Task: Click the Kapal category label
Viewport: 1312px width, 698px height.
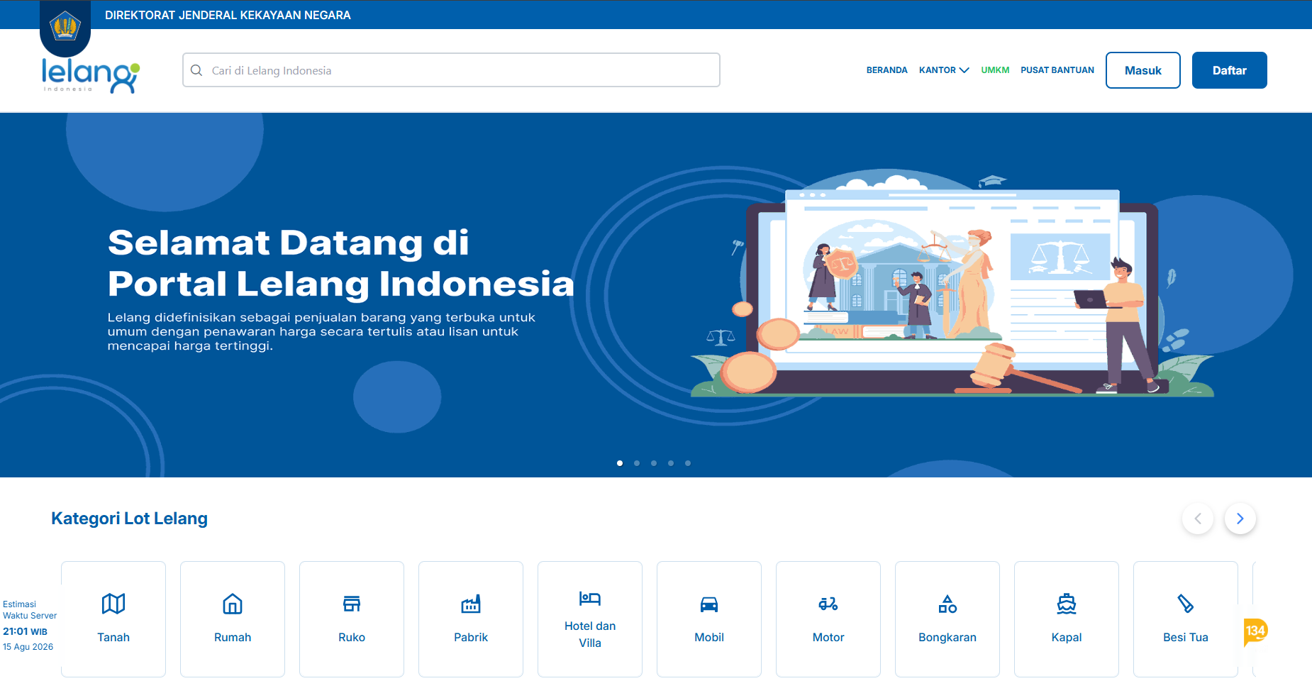Action: [1067, 637]
